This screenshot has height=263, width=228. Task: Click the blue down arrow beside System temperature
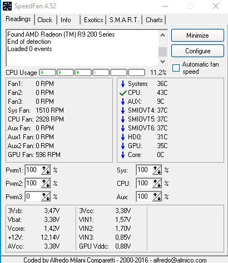point(123,84)
